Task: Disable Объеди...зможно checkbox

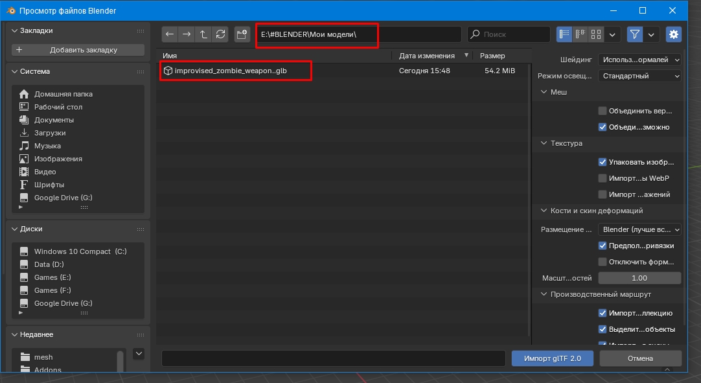Action: click(x=602, y=127)
